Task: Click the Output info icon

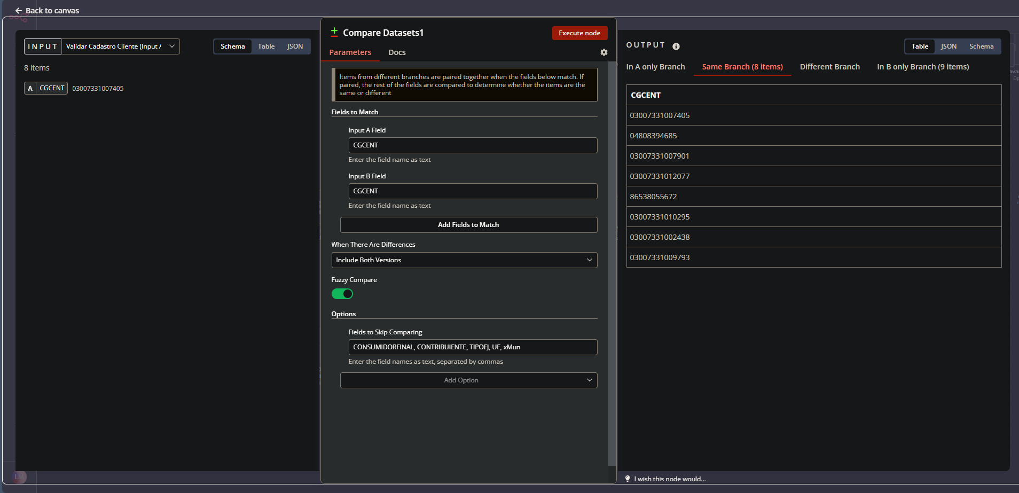Action: (x=676, y=46)
